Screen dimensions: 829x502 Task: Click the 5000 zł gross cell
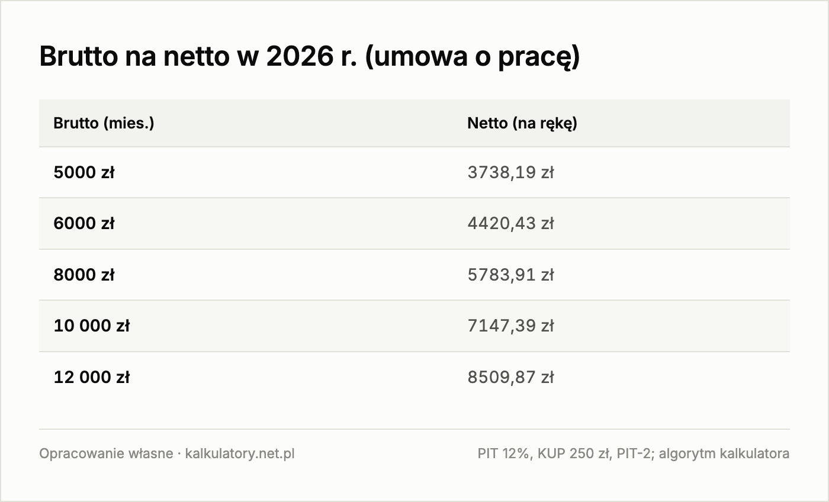(83, 172)
